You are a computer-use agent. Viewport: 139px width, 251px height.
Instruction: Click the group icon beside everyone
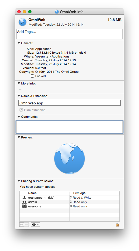(x=24, y=206)
